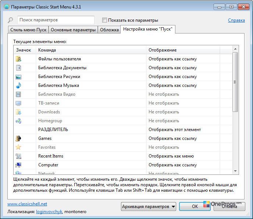Change Не отображать for Downloads
Screen dimensions: 253x219
[x=164, y=112]
